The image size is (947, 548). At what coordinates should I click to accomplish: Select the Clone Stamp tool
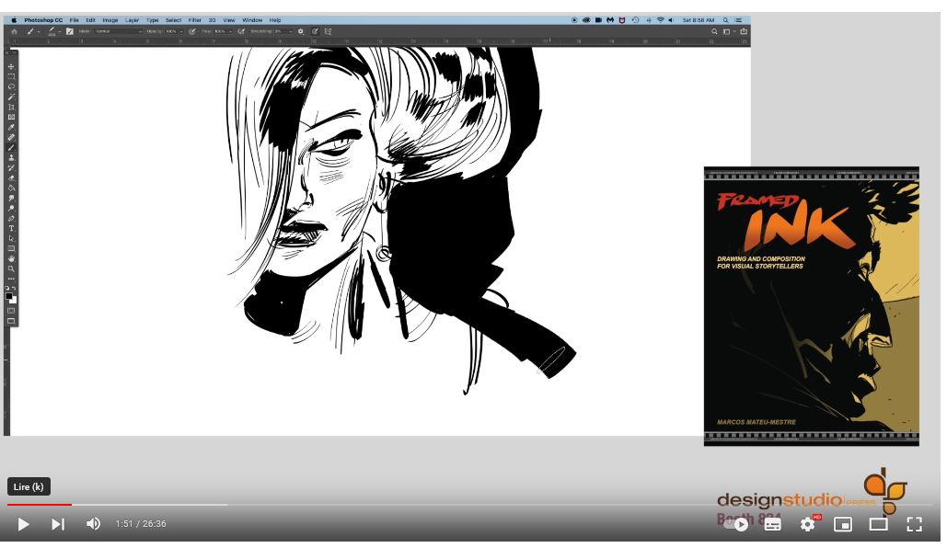(11, 157)
